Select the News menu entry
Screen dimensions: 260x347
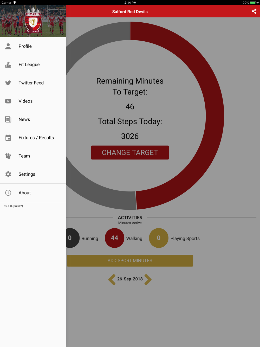point(33,119)
